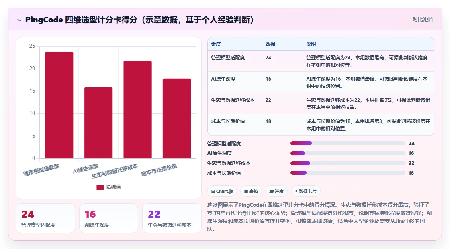Click the 进度 tag chip
The height and width of the screenshot is (249, 450).
[x=276, y=191]
